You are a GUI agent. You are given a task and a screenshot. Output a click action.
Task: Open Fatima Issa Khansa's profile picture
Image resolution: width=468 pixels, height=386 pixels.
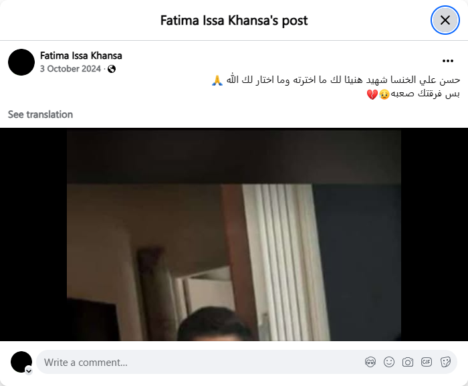[21, 62]
